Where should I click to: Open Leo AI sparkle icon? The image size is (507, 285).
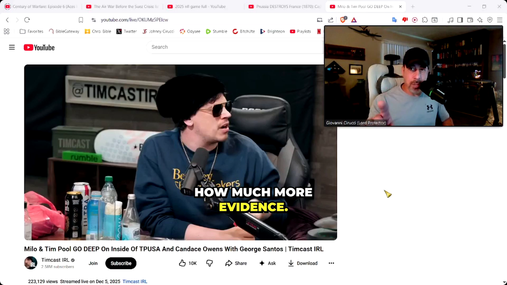pyautogui.click(x=480, y=20)
